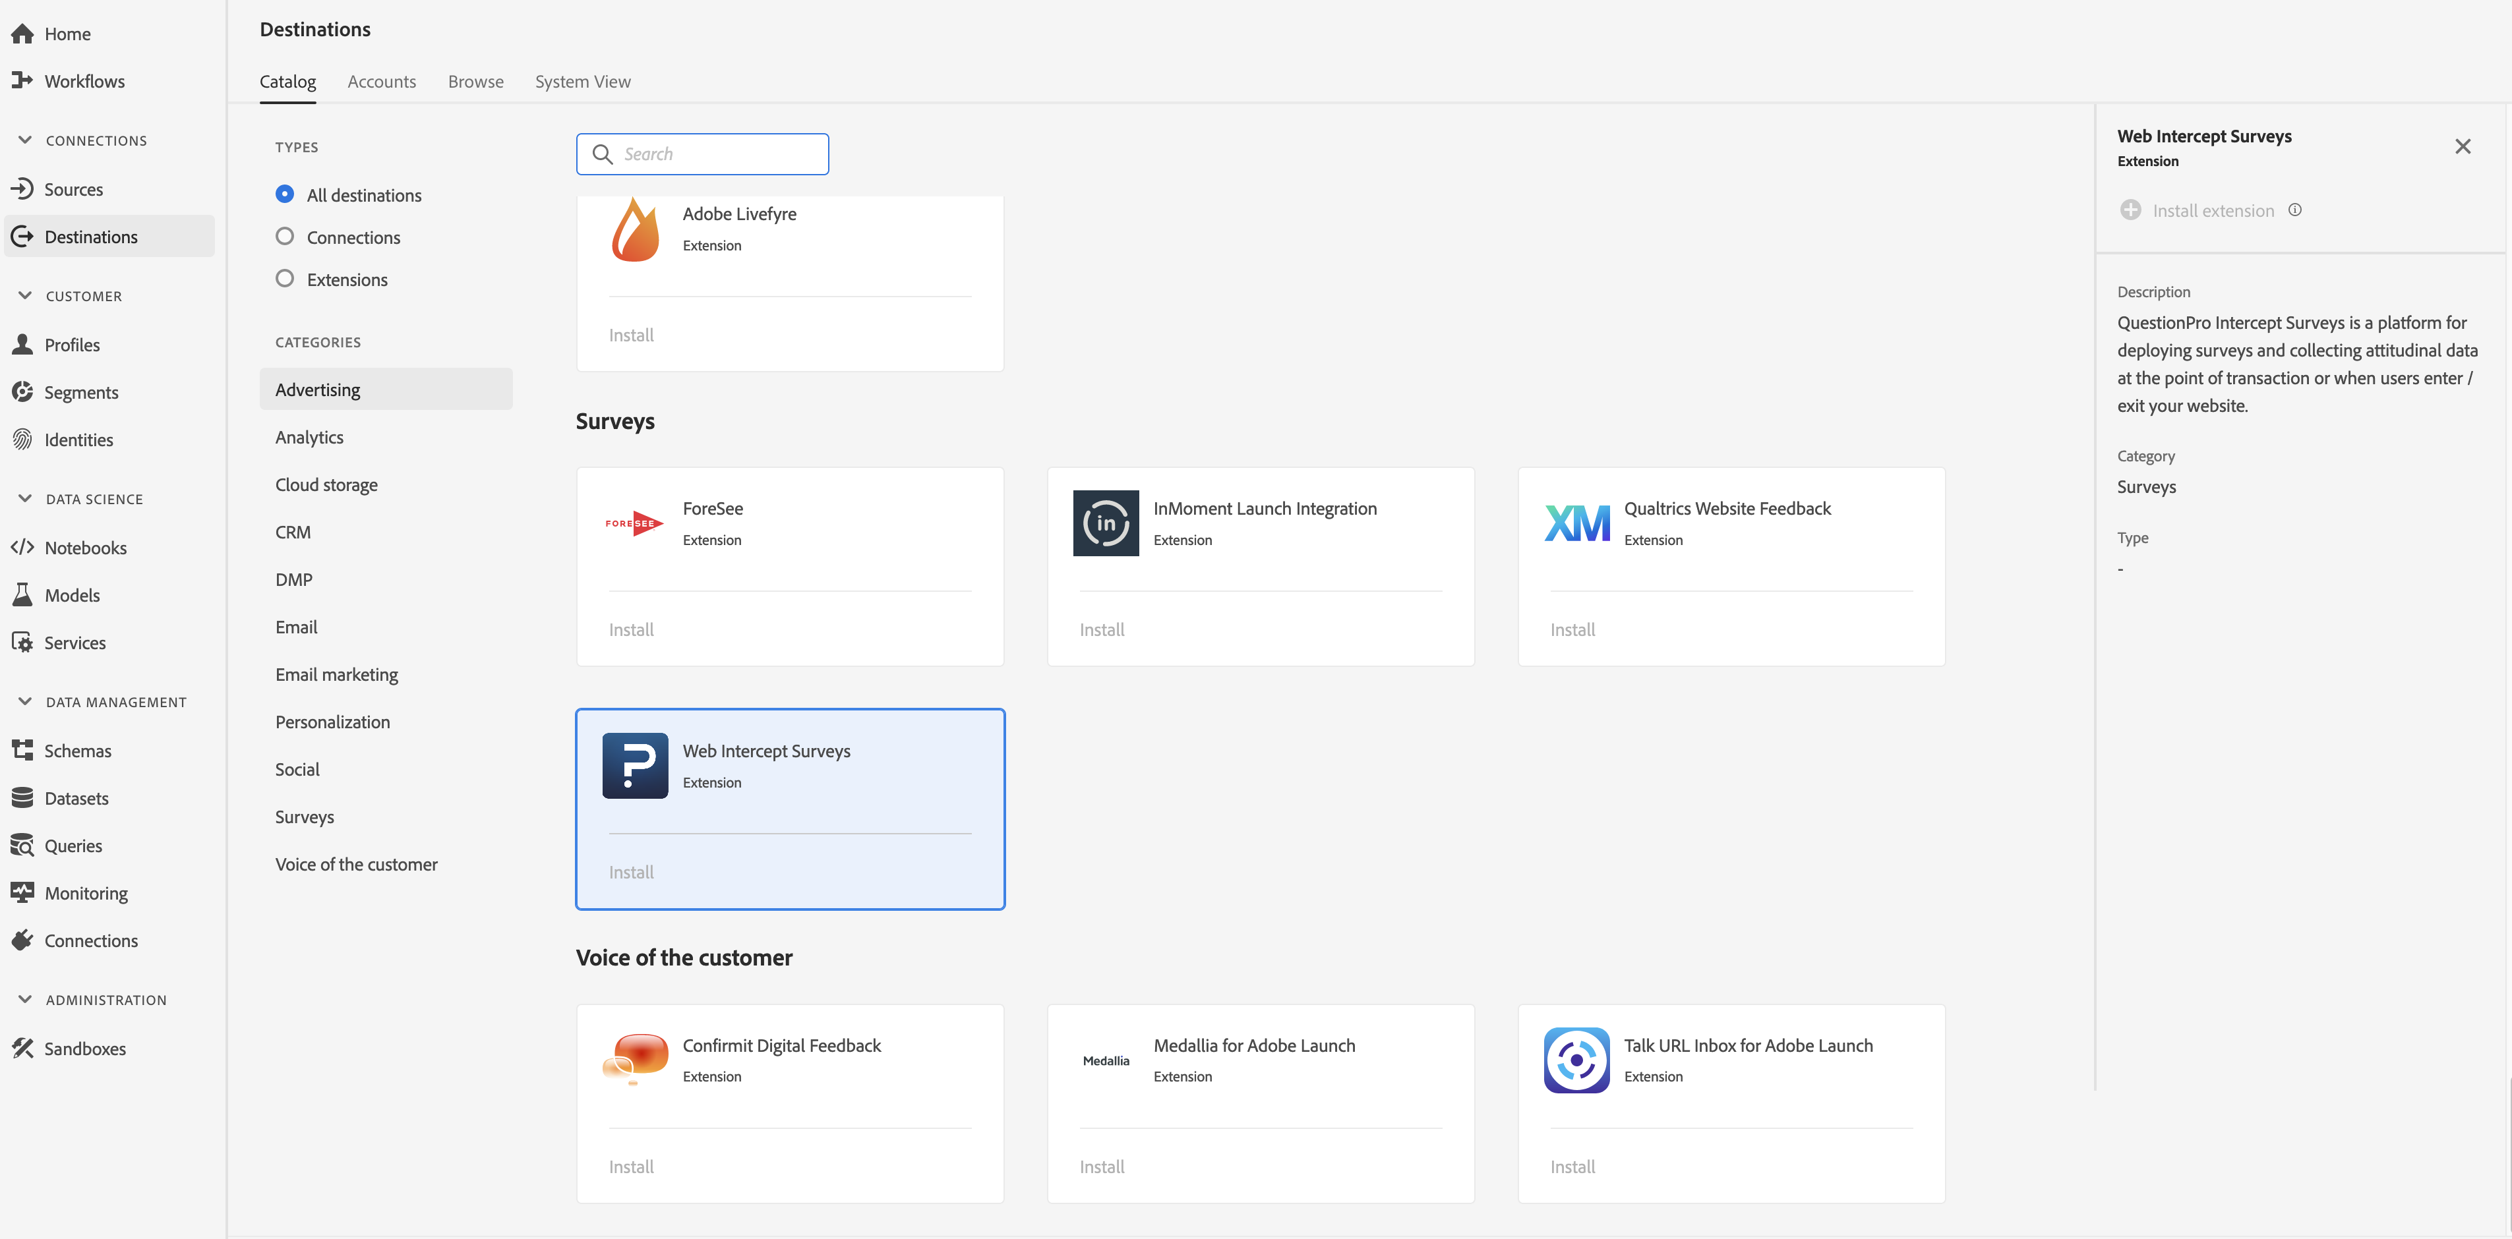Switch to the Accounts tab
This screenshot has height=1239, width=2512.
coord(381,81)
